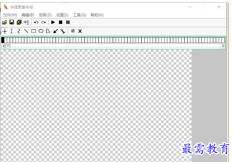Redo the last undone action

click(x=43, y=22)
